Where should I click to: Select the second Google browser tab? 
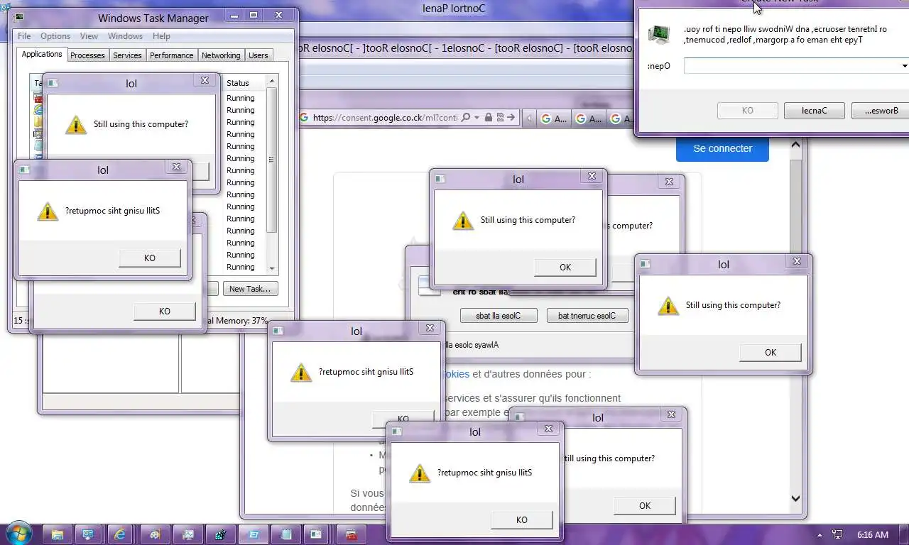588,118
